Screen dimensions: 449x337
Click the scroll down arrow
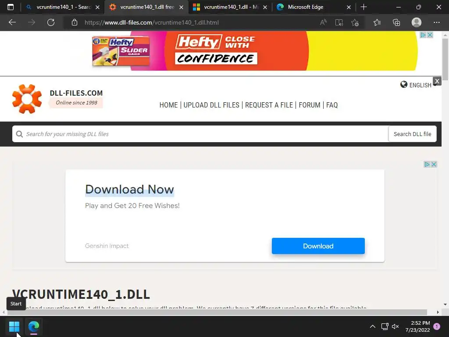[445, 305]
